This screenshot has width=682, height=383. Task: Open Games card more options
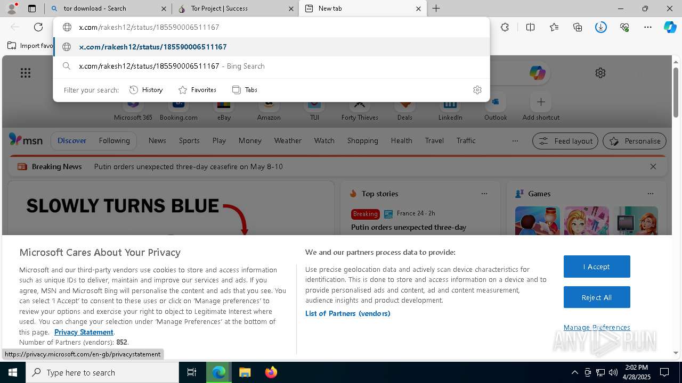pos(651,194)
